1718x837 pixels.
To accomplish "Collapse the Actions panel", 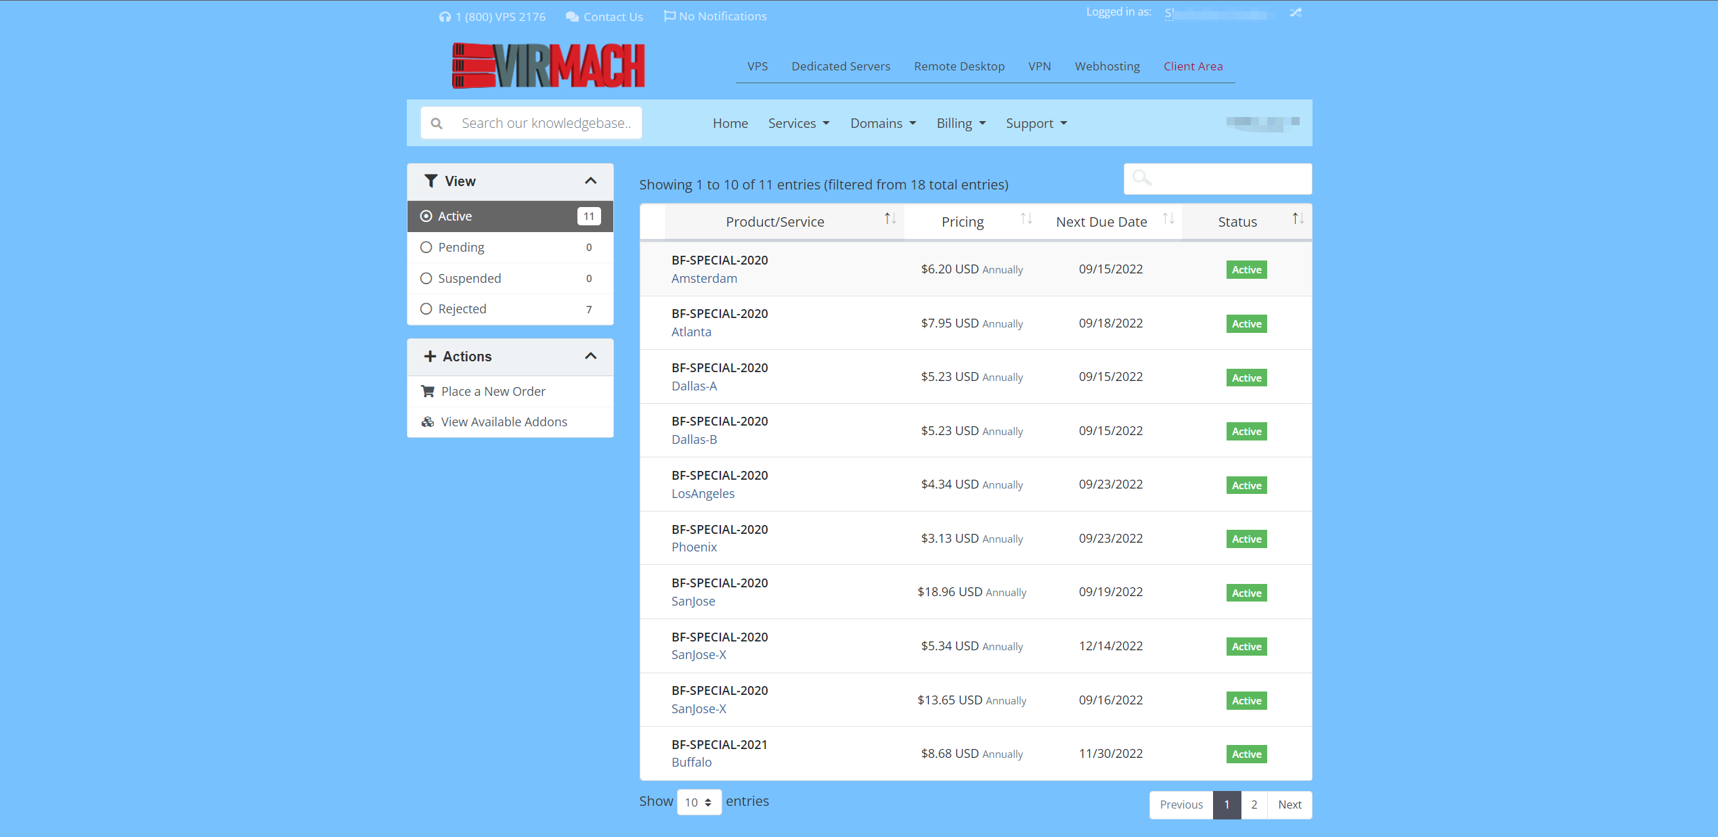I will [591, 356].
